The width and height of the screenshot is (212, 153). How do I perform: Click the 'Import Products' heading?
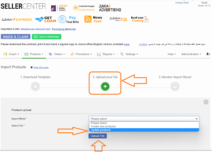click(x=13, y=67)
